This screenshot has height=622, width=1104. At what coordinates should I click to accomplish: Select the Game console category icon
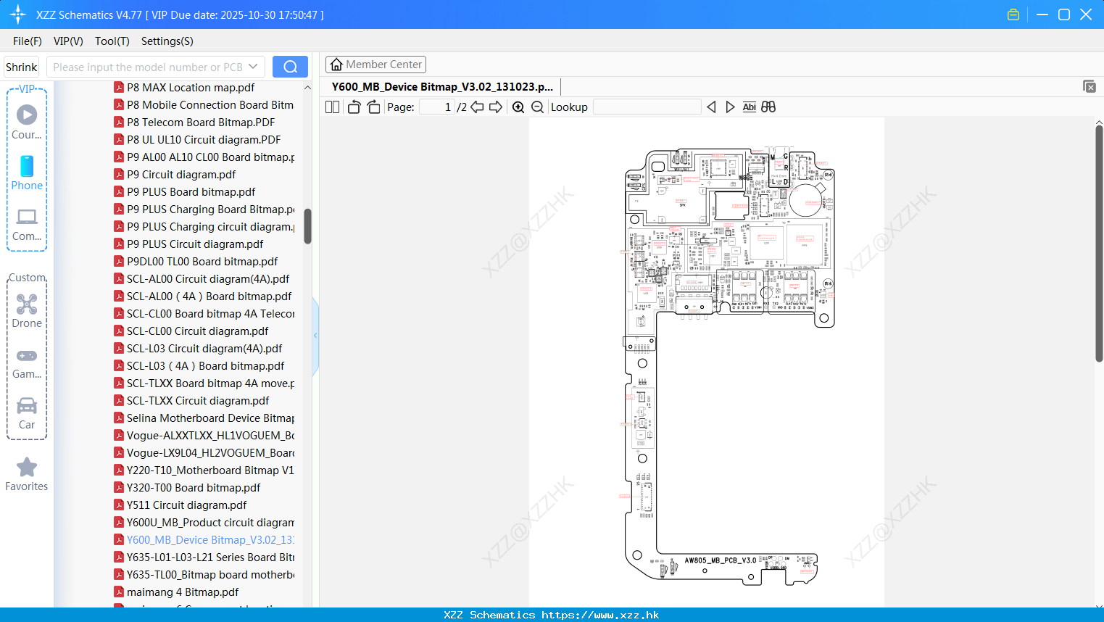[27, 363]
